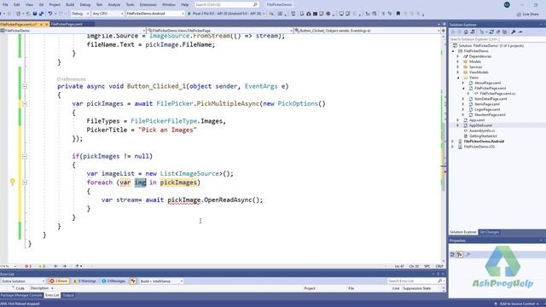Start debugging on the Pixel 2 Pie emulator
This screenshot has width=546, height=307.
[224, 14]
